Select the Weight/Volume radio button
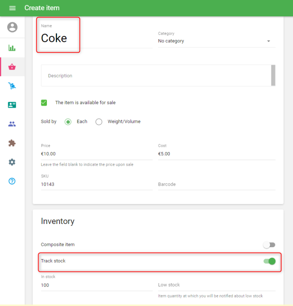Image resolution: width=293 pixels, height=306 pixels. (99, 122)
